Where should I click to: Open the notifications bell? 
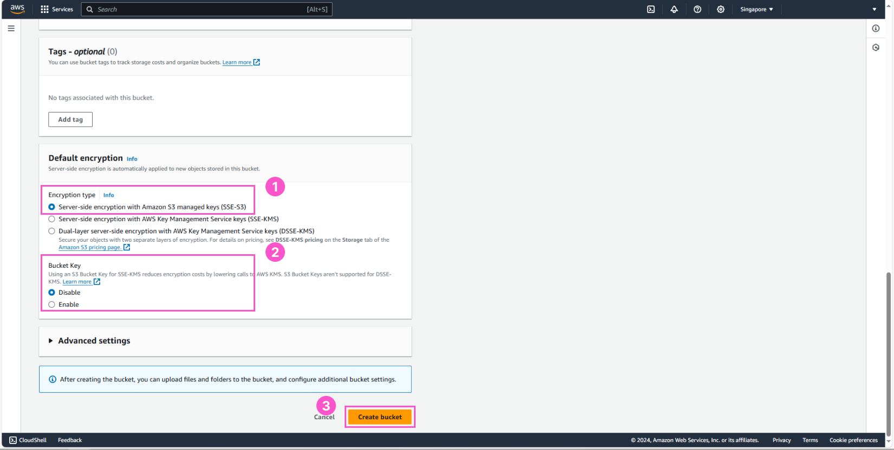pyautogui.click(x=674, y=9)
